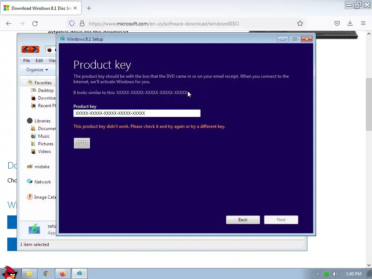
Task: Click the browser page vertical scrollbar
Action: pyautogui.click(x=369, y=104)
